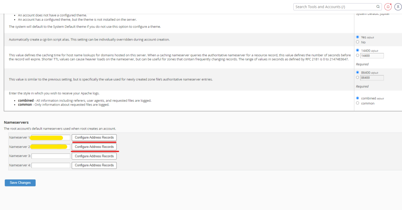The width and height of the screenshot is (402, 210).
Task: Configure Address Records for Nameserver 2
Action: tap(94, 147)
